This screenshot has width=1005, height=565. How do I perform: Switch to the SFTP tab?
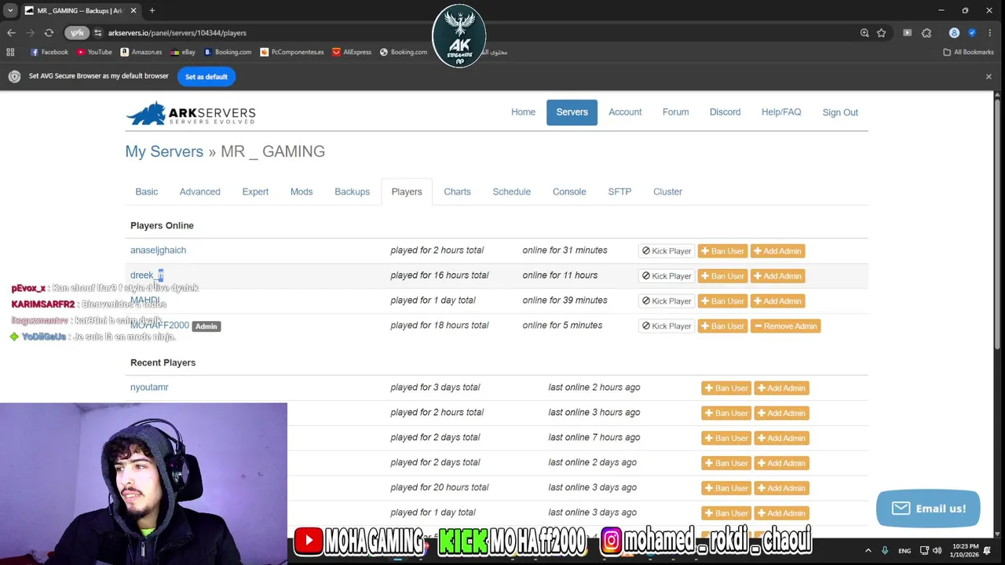click(x=619, y=191)
